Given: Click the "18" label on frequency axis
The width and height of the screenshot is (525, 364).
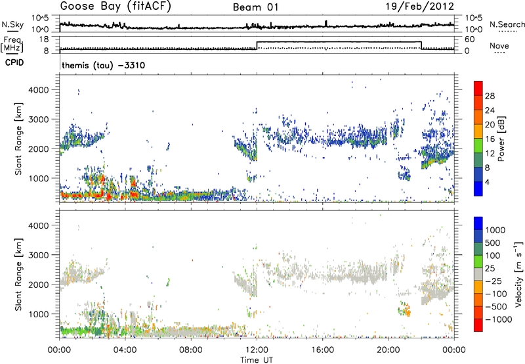Looking at the screenshot, I should click(44, 39).
